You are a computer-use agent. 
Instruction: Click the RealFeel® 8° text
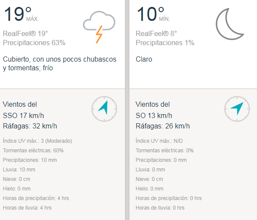pos(156,33)
